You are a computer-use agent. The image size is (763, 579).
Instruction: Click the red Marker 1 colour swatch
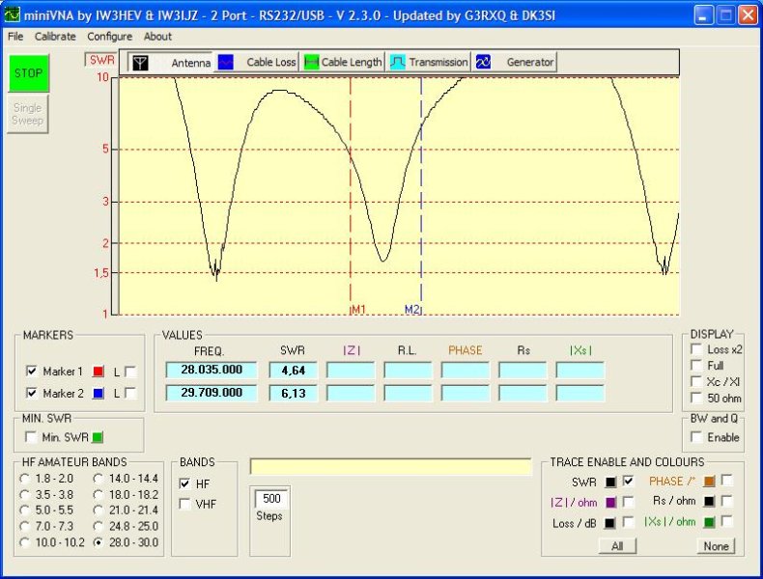[98, 372]
